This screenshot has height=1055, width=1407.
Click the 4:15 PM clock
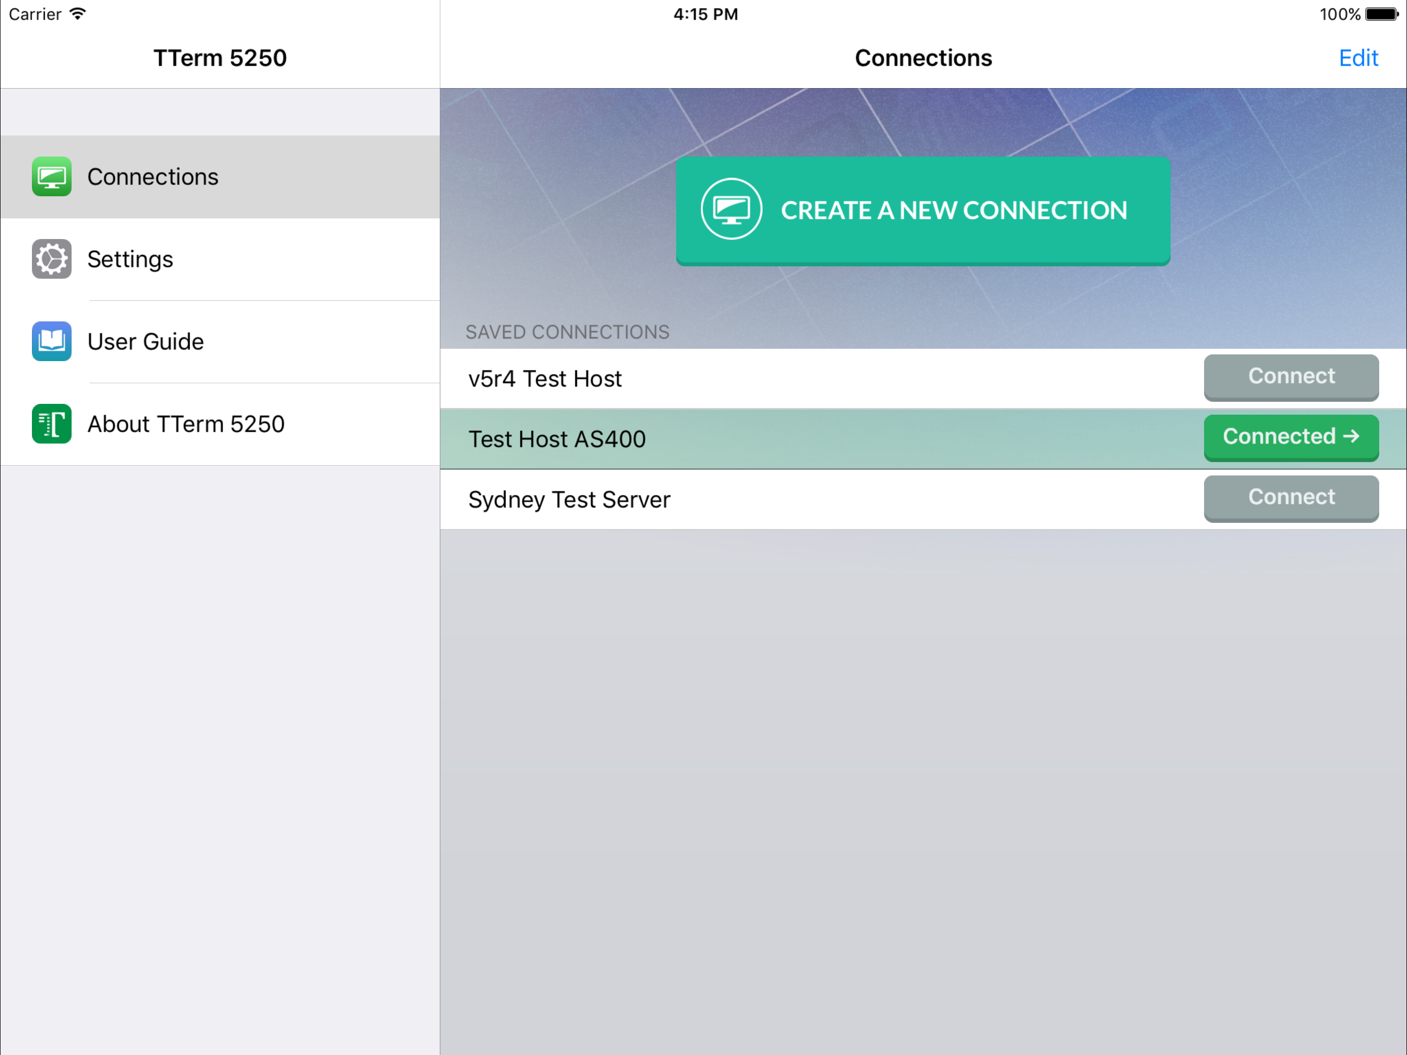coord(706,14)
